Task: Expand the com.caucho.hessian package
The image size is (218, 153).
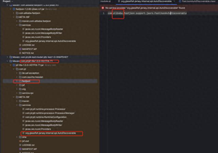Action: [17, 77]
